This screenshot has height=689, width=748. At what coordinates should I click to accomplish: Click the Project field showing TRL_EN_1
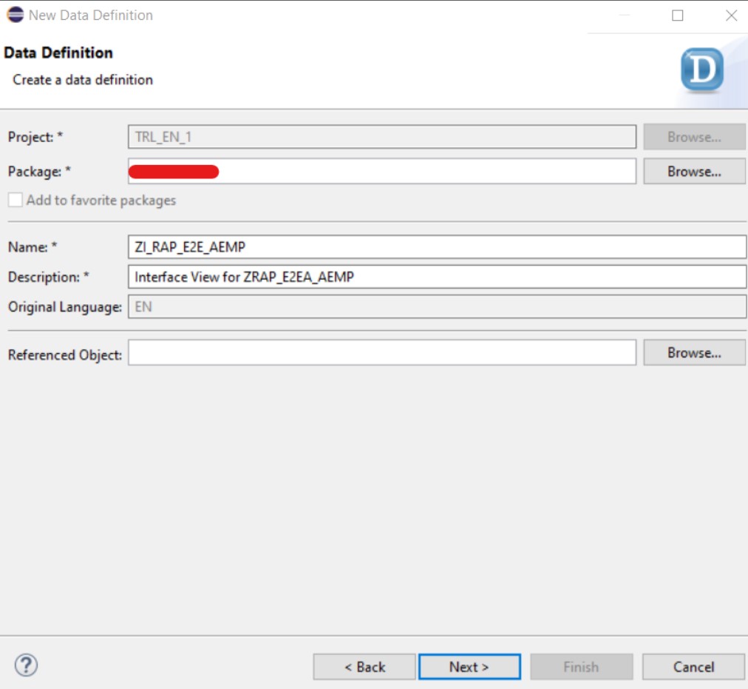[381, 137]
